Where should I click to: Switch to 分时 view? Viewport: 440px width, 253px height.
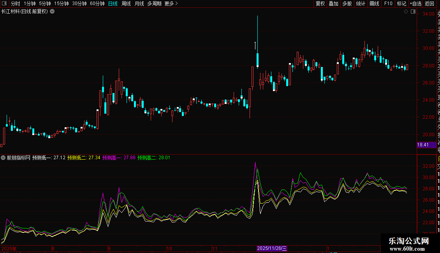(16, 4)
